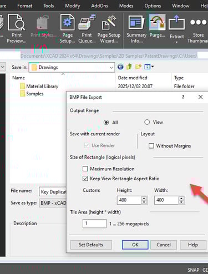Click Cancel in BMP File Export
The image size is (208, 274).
(164, 245)
